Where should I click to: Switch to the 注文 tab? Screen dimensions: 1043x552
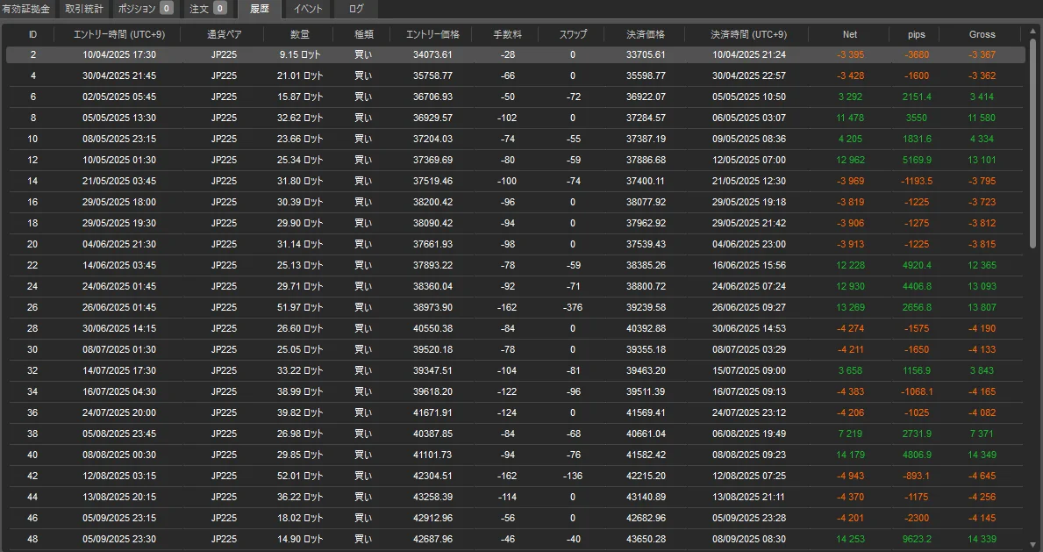pos(208,9)
